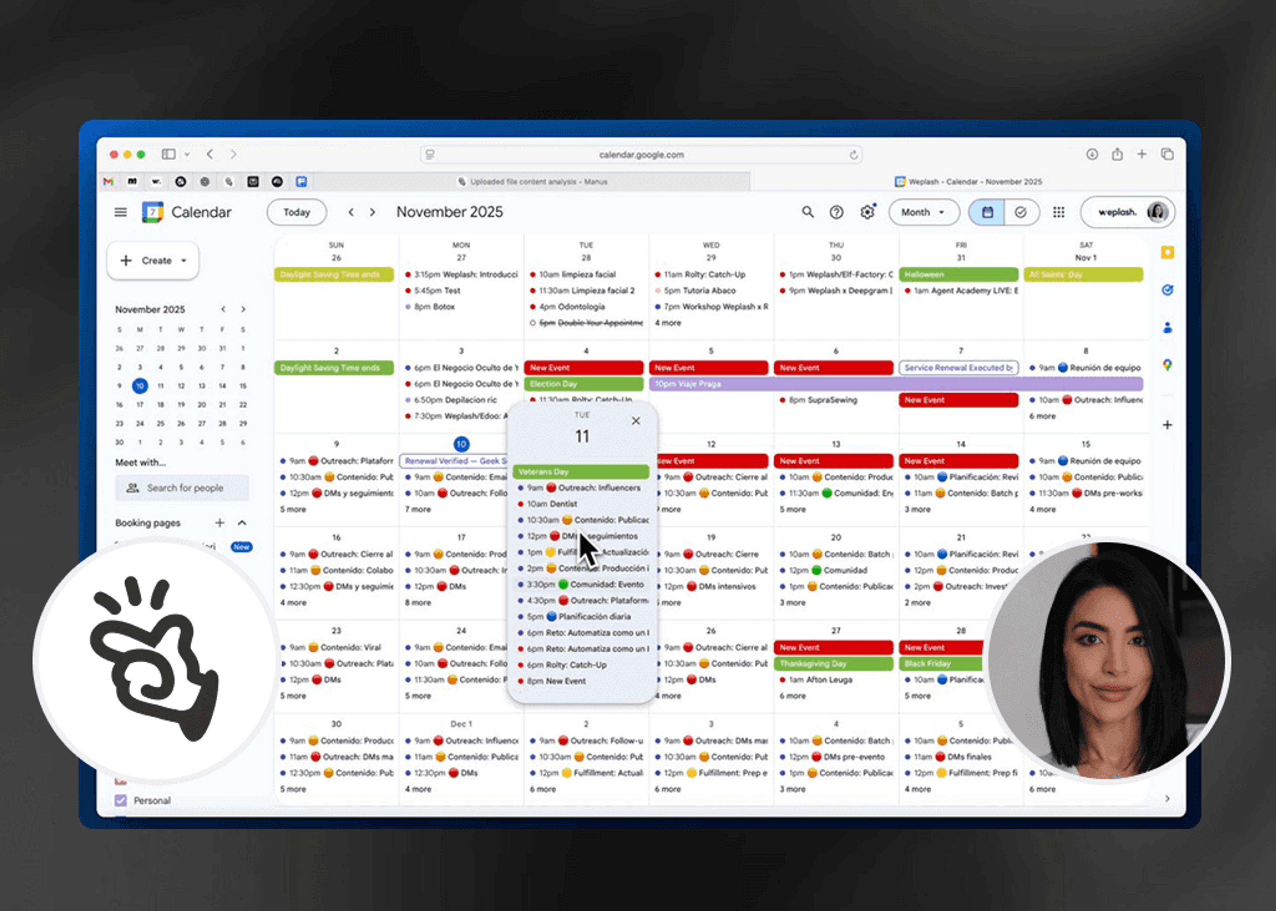
Task: Click the Today button
Action: (x=297, y=212)
